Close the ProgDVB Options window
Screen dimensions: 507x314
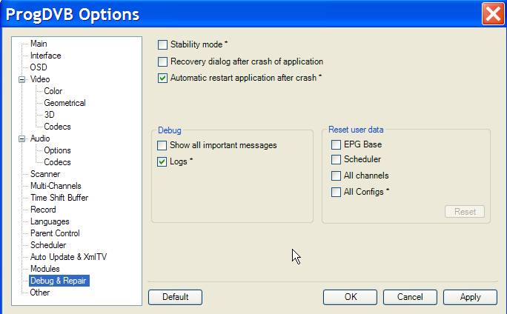[x=493, y=13]
